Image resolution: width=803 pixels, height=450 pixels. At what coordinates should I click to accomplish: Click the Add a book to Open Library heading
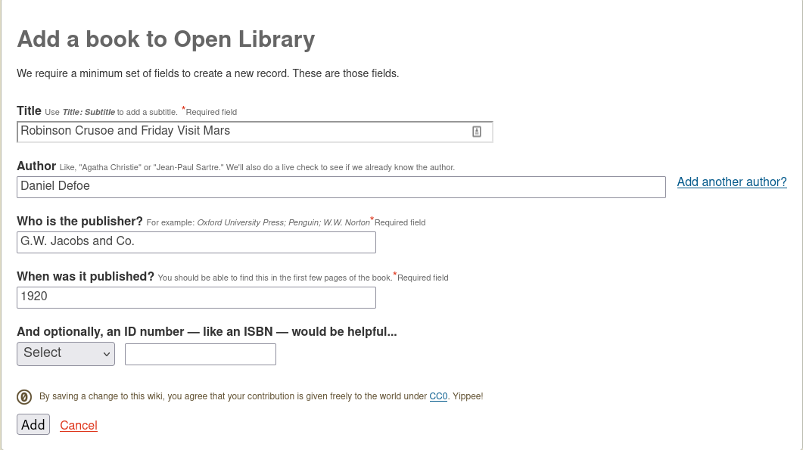point(166,39)
